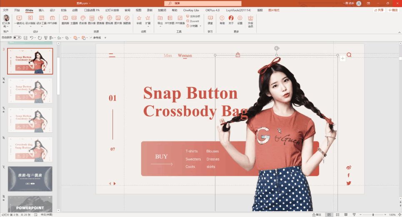Image resolution: width=402 pixels, height=217 pixels.
Task: Open iSlide 设置 settings
Action: coord(240,20)
